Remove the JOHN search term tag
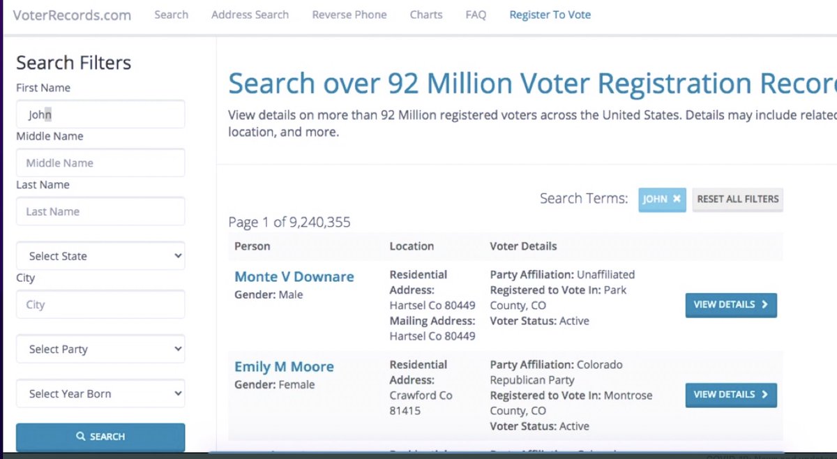This screenshot has width=837, height=459. click(677, 199)
